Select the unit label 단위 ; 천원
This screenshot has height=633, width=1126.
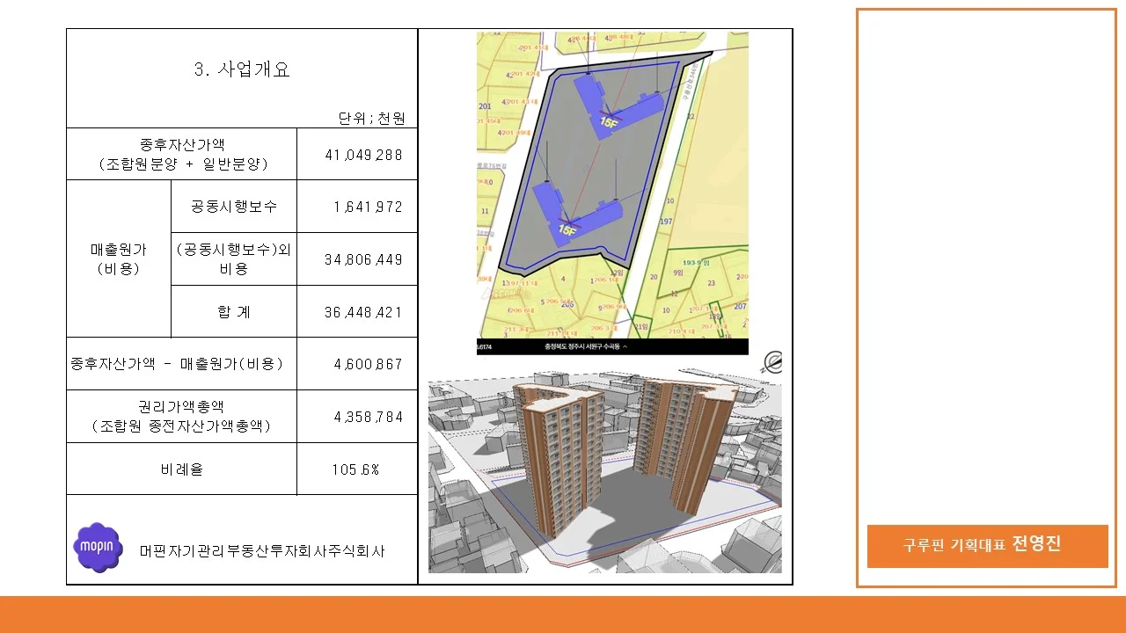[372, 118]
